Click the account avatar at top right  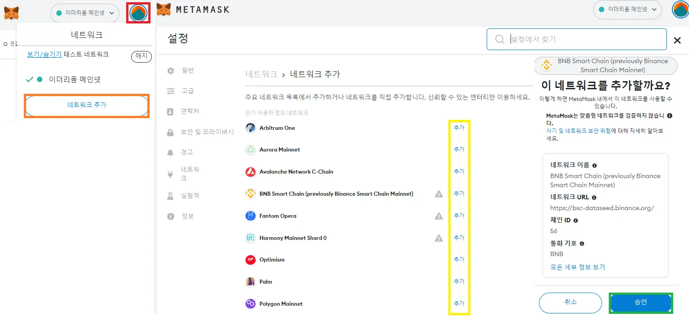(680, 9)
